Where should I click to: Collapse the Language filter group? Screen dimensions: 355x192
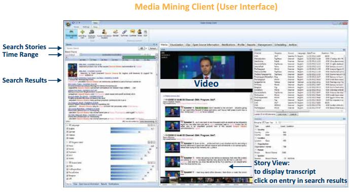[x=67, y=125]
